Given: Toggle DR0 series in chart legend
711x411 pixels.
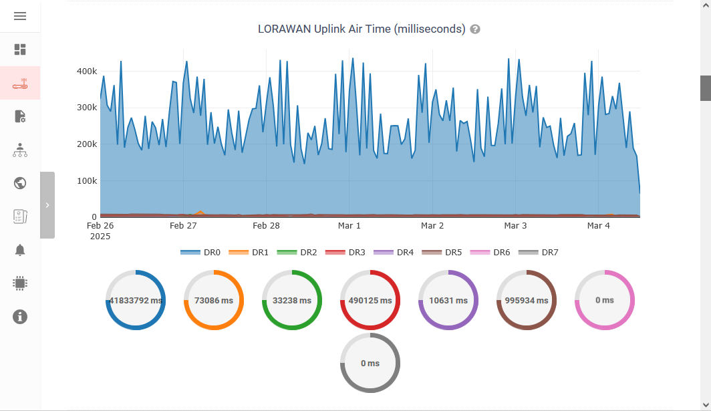Looking at the screenshot, I should pos(200,253).
